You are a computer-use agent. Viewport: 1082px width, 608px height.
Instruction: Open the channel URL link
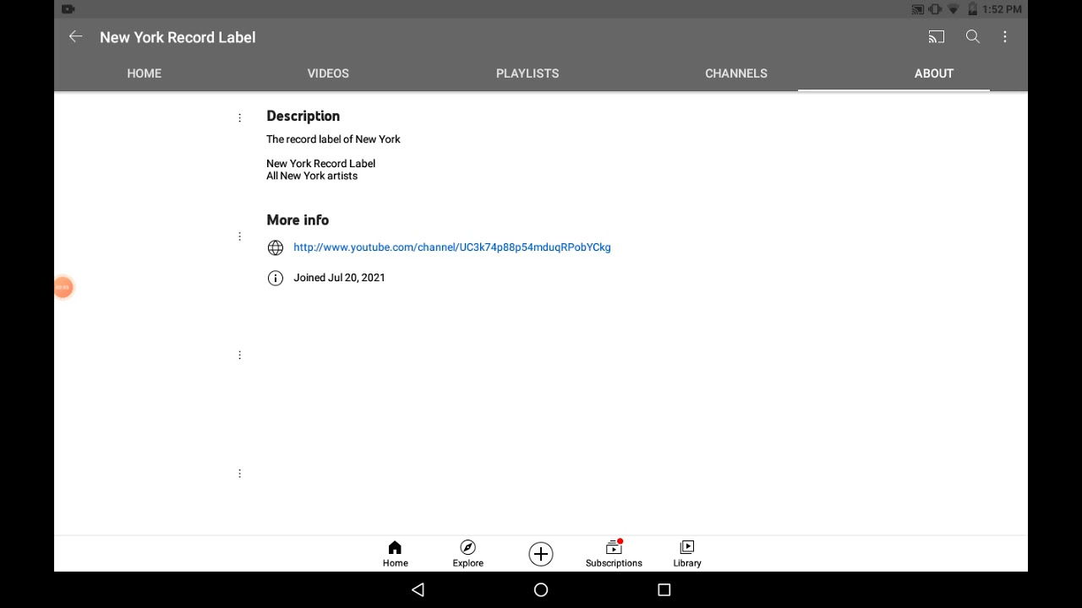(x=452, y=247)
